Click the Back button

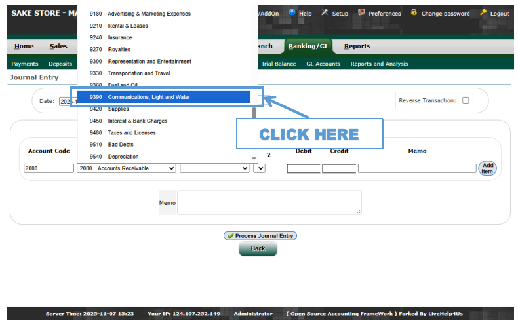[258, 249]
